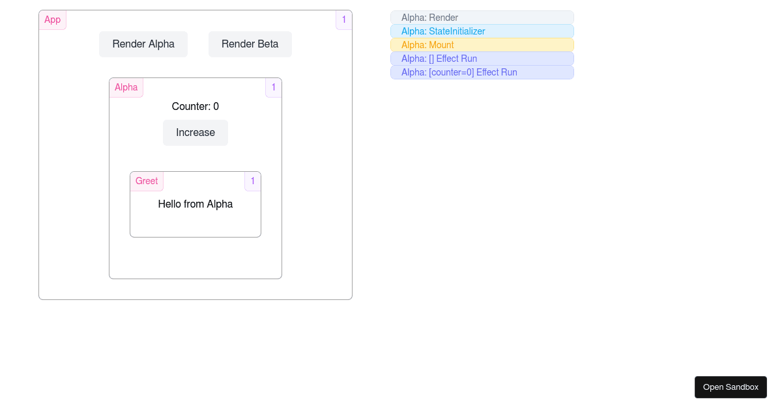Image resolution: width=782 pixels, height=410 pixels.
Task: Select the 'Alpha: Render' log entry
Action: (482, 18)
